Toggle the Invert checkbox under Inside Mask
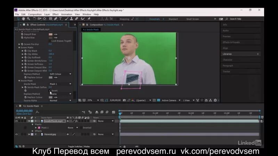The height and width of the screenshot is (156, 278). tap(50, 91)
